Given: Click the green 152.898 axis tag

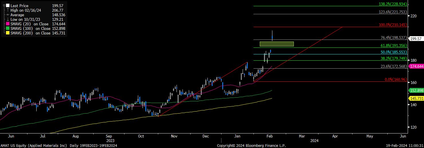Looking at the screenshot, I should click(x=416, y=91).
